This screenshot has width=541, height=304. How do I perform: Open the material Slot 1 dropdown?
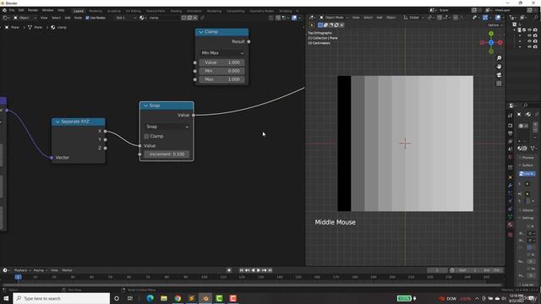click(126, 18)
